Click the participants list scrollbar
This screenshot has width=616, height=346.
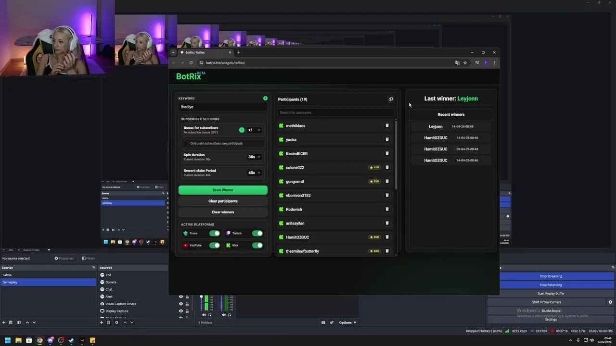click(396, 154)
